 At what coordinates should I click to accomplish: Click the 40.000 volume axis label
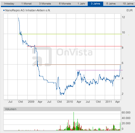tap(126, 118)
